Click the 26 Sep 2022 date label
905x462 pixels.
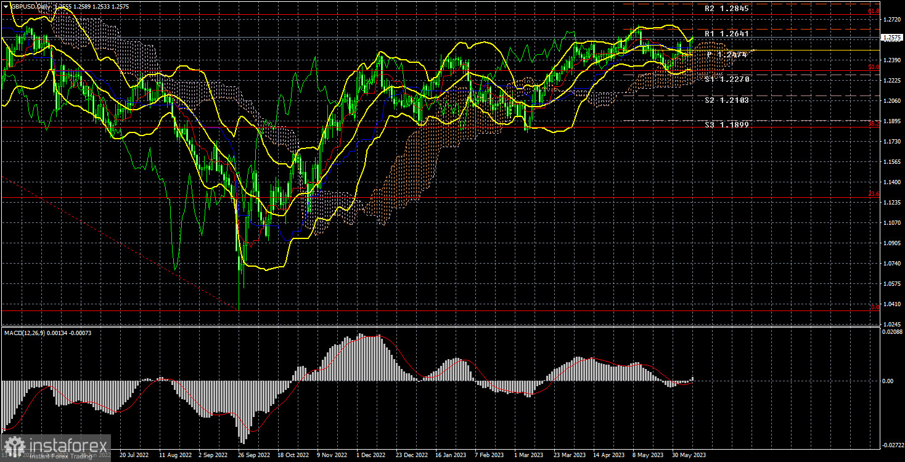(x=254, y=455)
